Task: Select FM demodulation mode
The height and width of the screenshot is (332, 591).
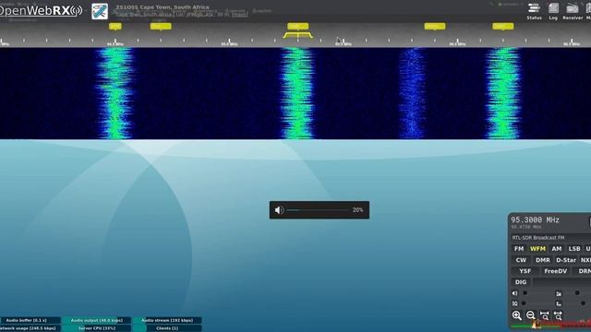Action: coord(519,249)
